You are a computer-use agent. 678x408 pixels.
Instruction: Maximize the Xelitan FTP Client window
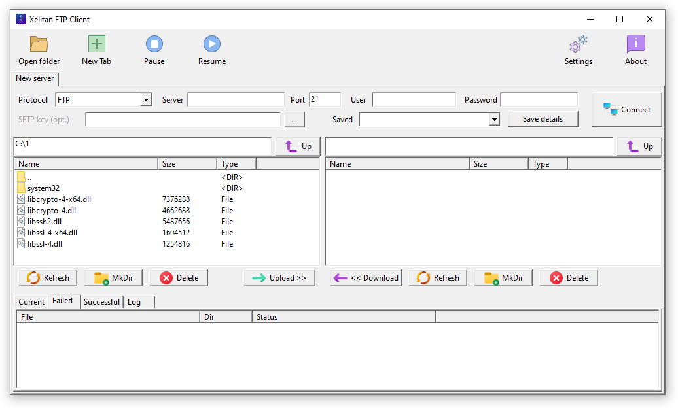[x=620, y=19]
